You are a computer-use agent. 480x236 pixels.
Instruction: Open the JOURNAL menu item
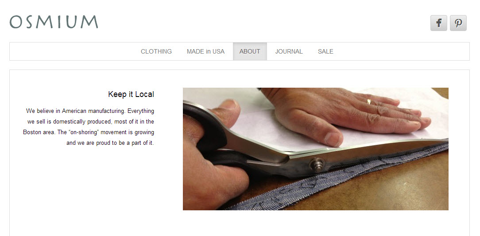[289, 51]
